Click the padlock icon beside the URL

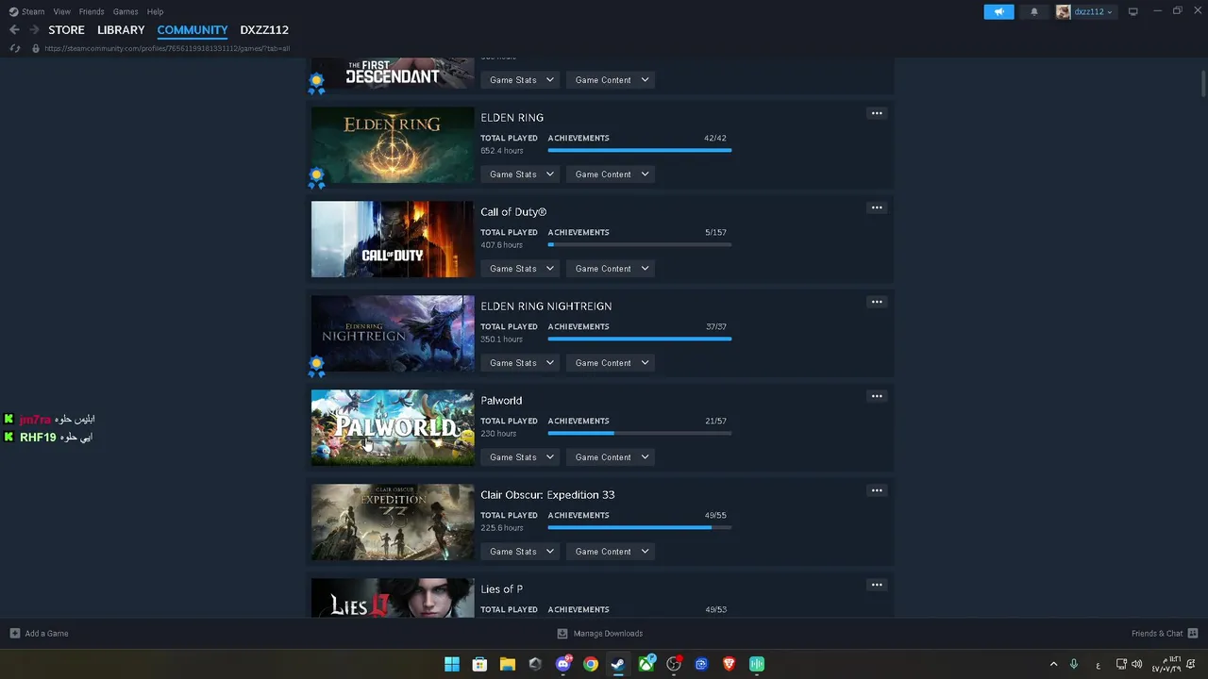pyautogui.click(x=36, y=48)
